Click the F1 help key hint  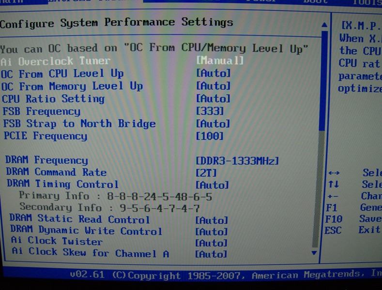click(x=331, y=208)
